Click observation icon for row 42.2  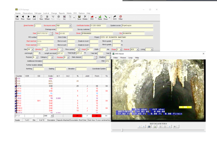point(16,101)
